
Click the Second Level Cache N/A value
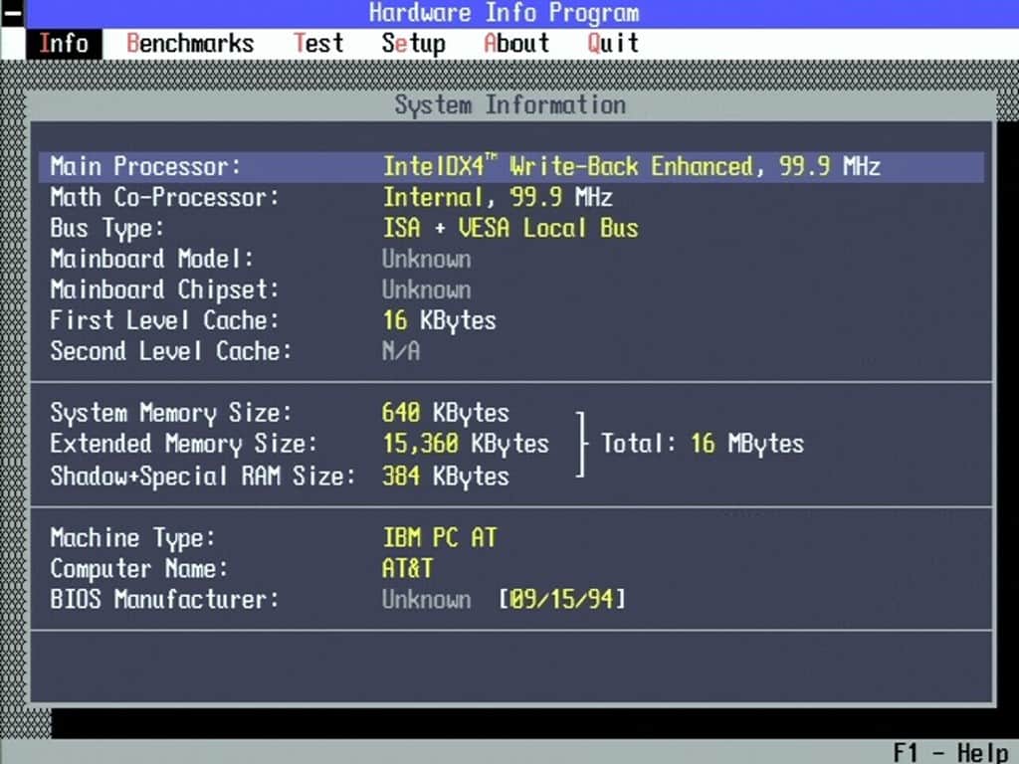click(x=401, y=351)
